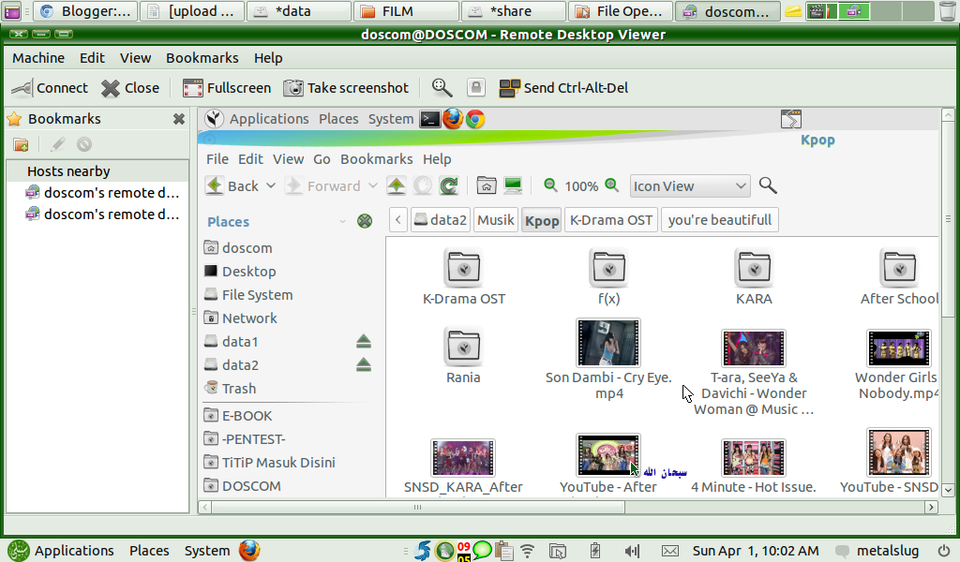Click the Forward navigation button

(323, 185)
